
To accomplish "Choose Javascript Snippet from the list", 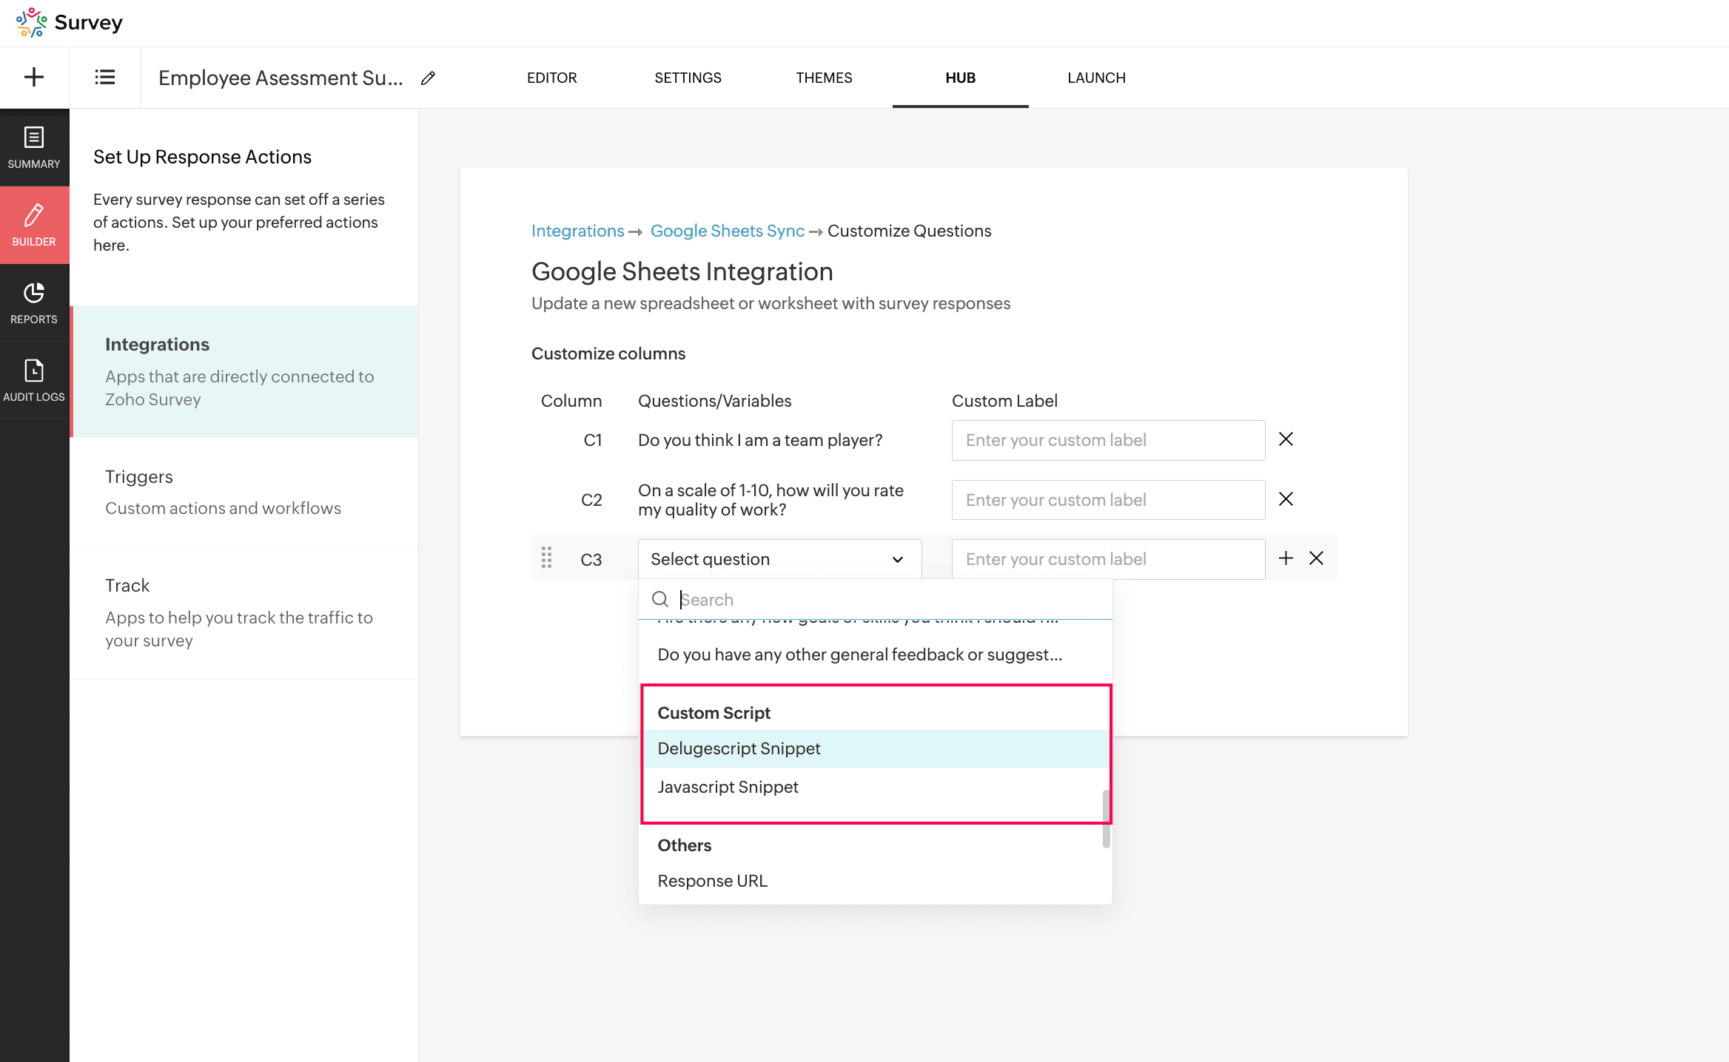I will coord(728,787).
